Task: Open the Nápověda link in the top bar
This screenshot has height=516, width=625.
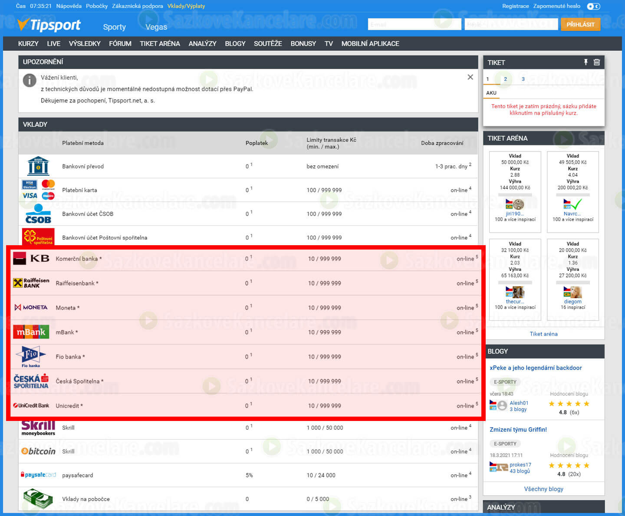Action: click(69, 6)
